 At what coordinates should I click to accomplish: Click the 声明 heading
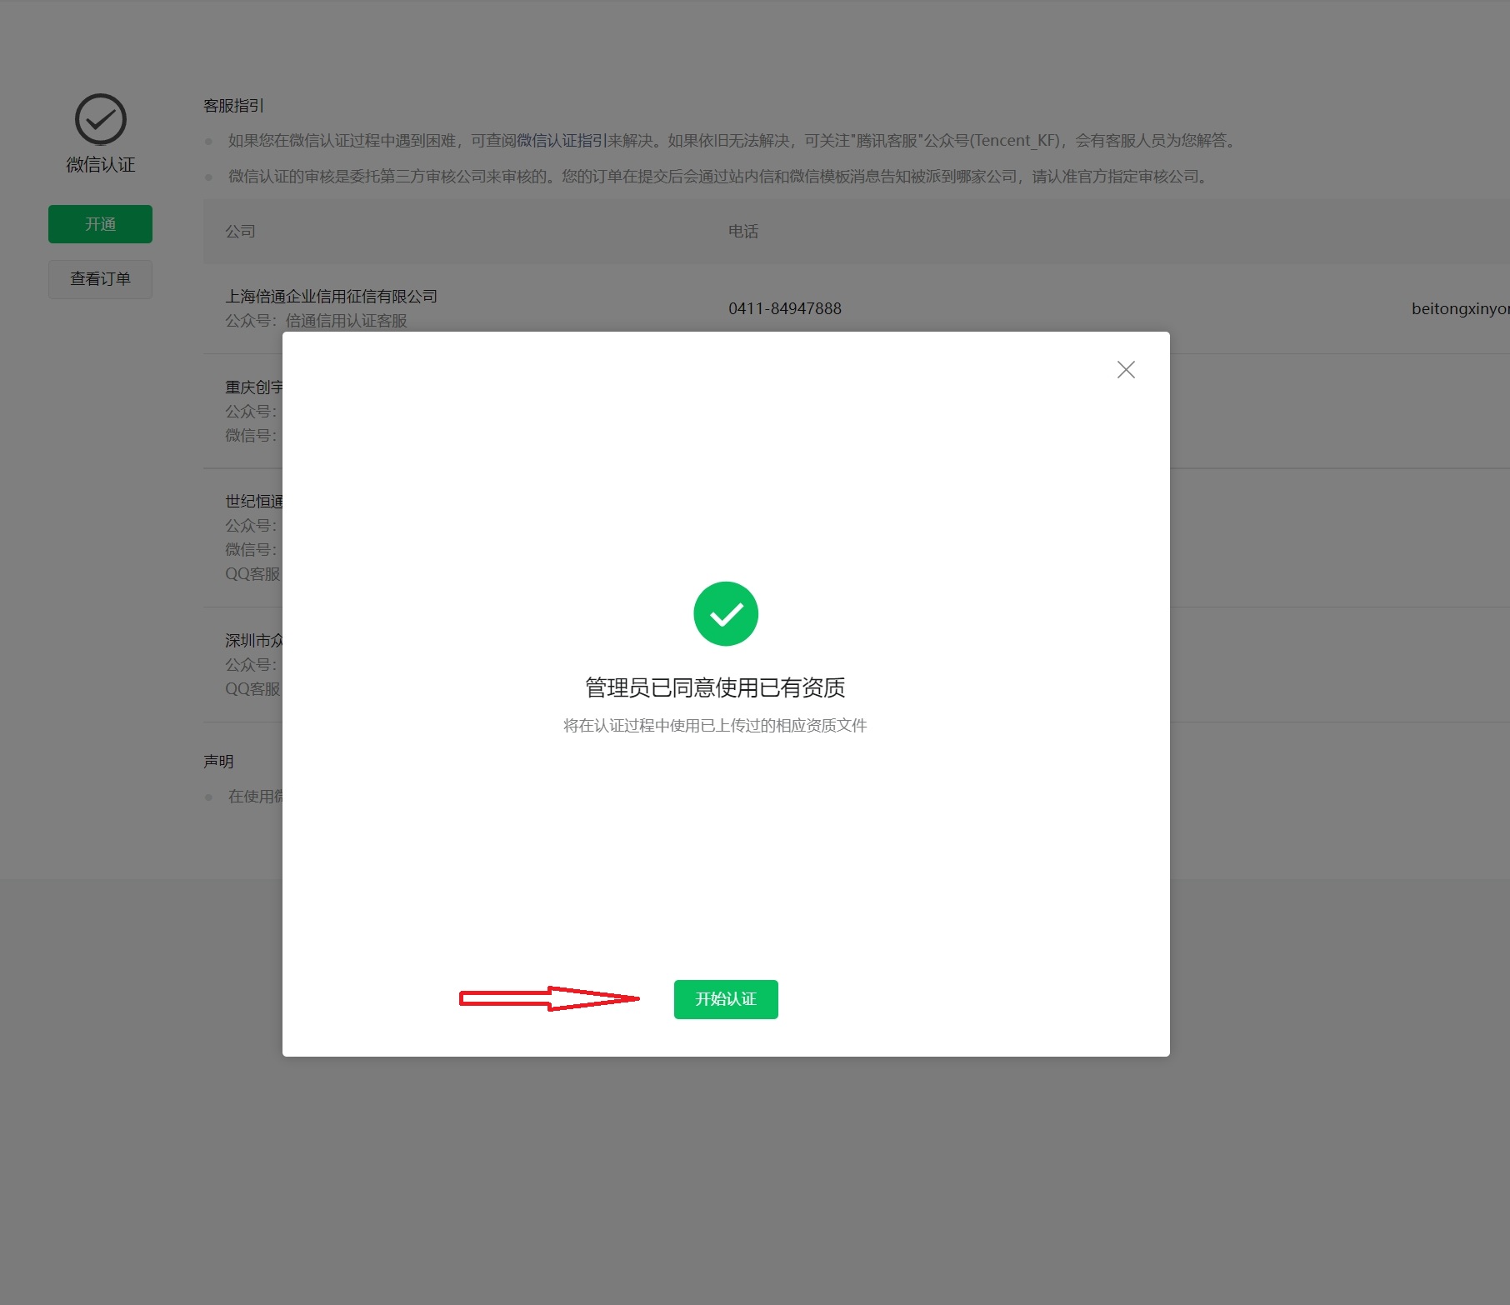(218, 762)
